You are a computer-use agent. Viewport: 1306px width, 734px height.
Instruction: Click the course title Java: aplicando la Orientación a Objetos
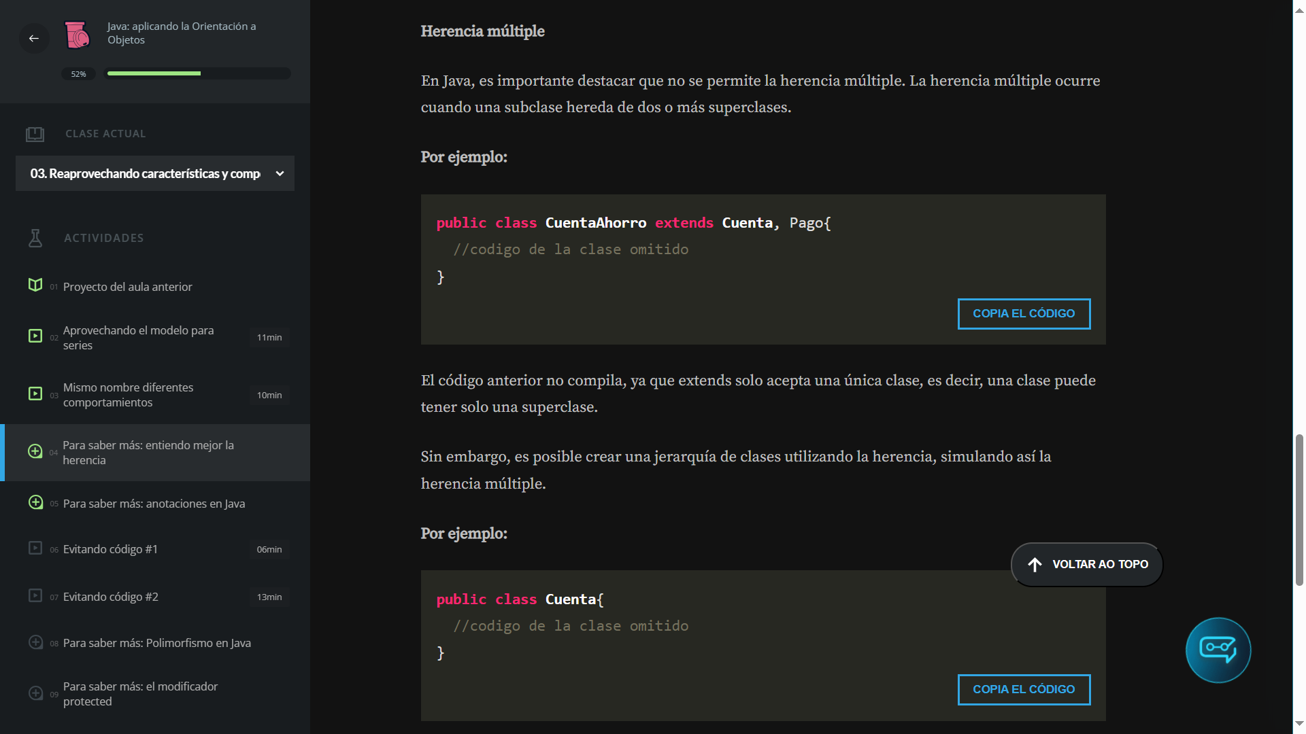tap(182, 33)
